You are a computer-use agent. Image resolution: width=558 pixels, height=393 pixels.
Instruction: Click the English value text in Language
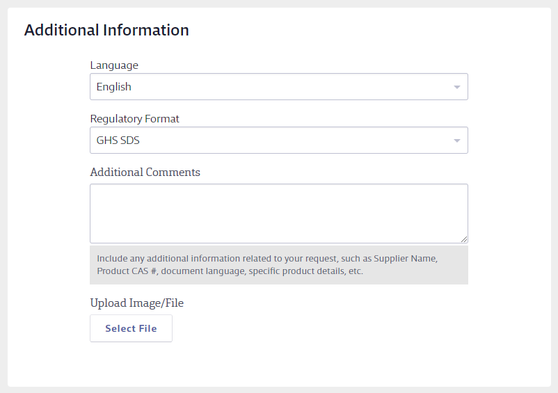pos(113,87)
